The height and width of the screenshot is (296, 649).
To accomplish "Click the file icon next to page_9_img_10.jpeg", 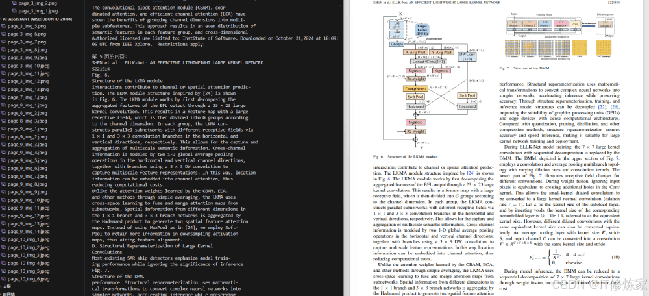I will (x=4, y=200).
